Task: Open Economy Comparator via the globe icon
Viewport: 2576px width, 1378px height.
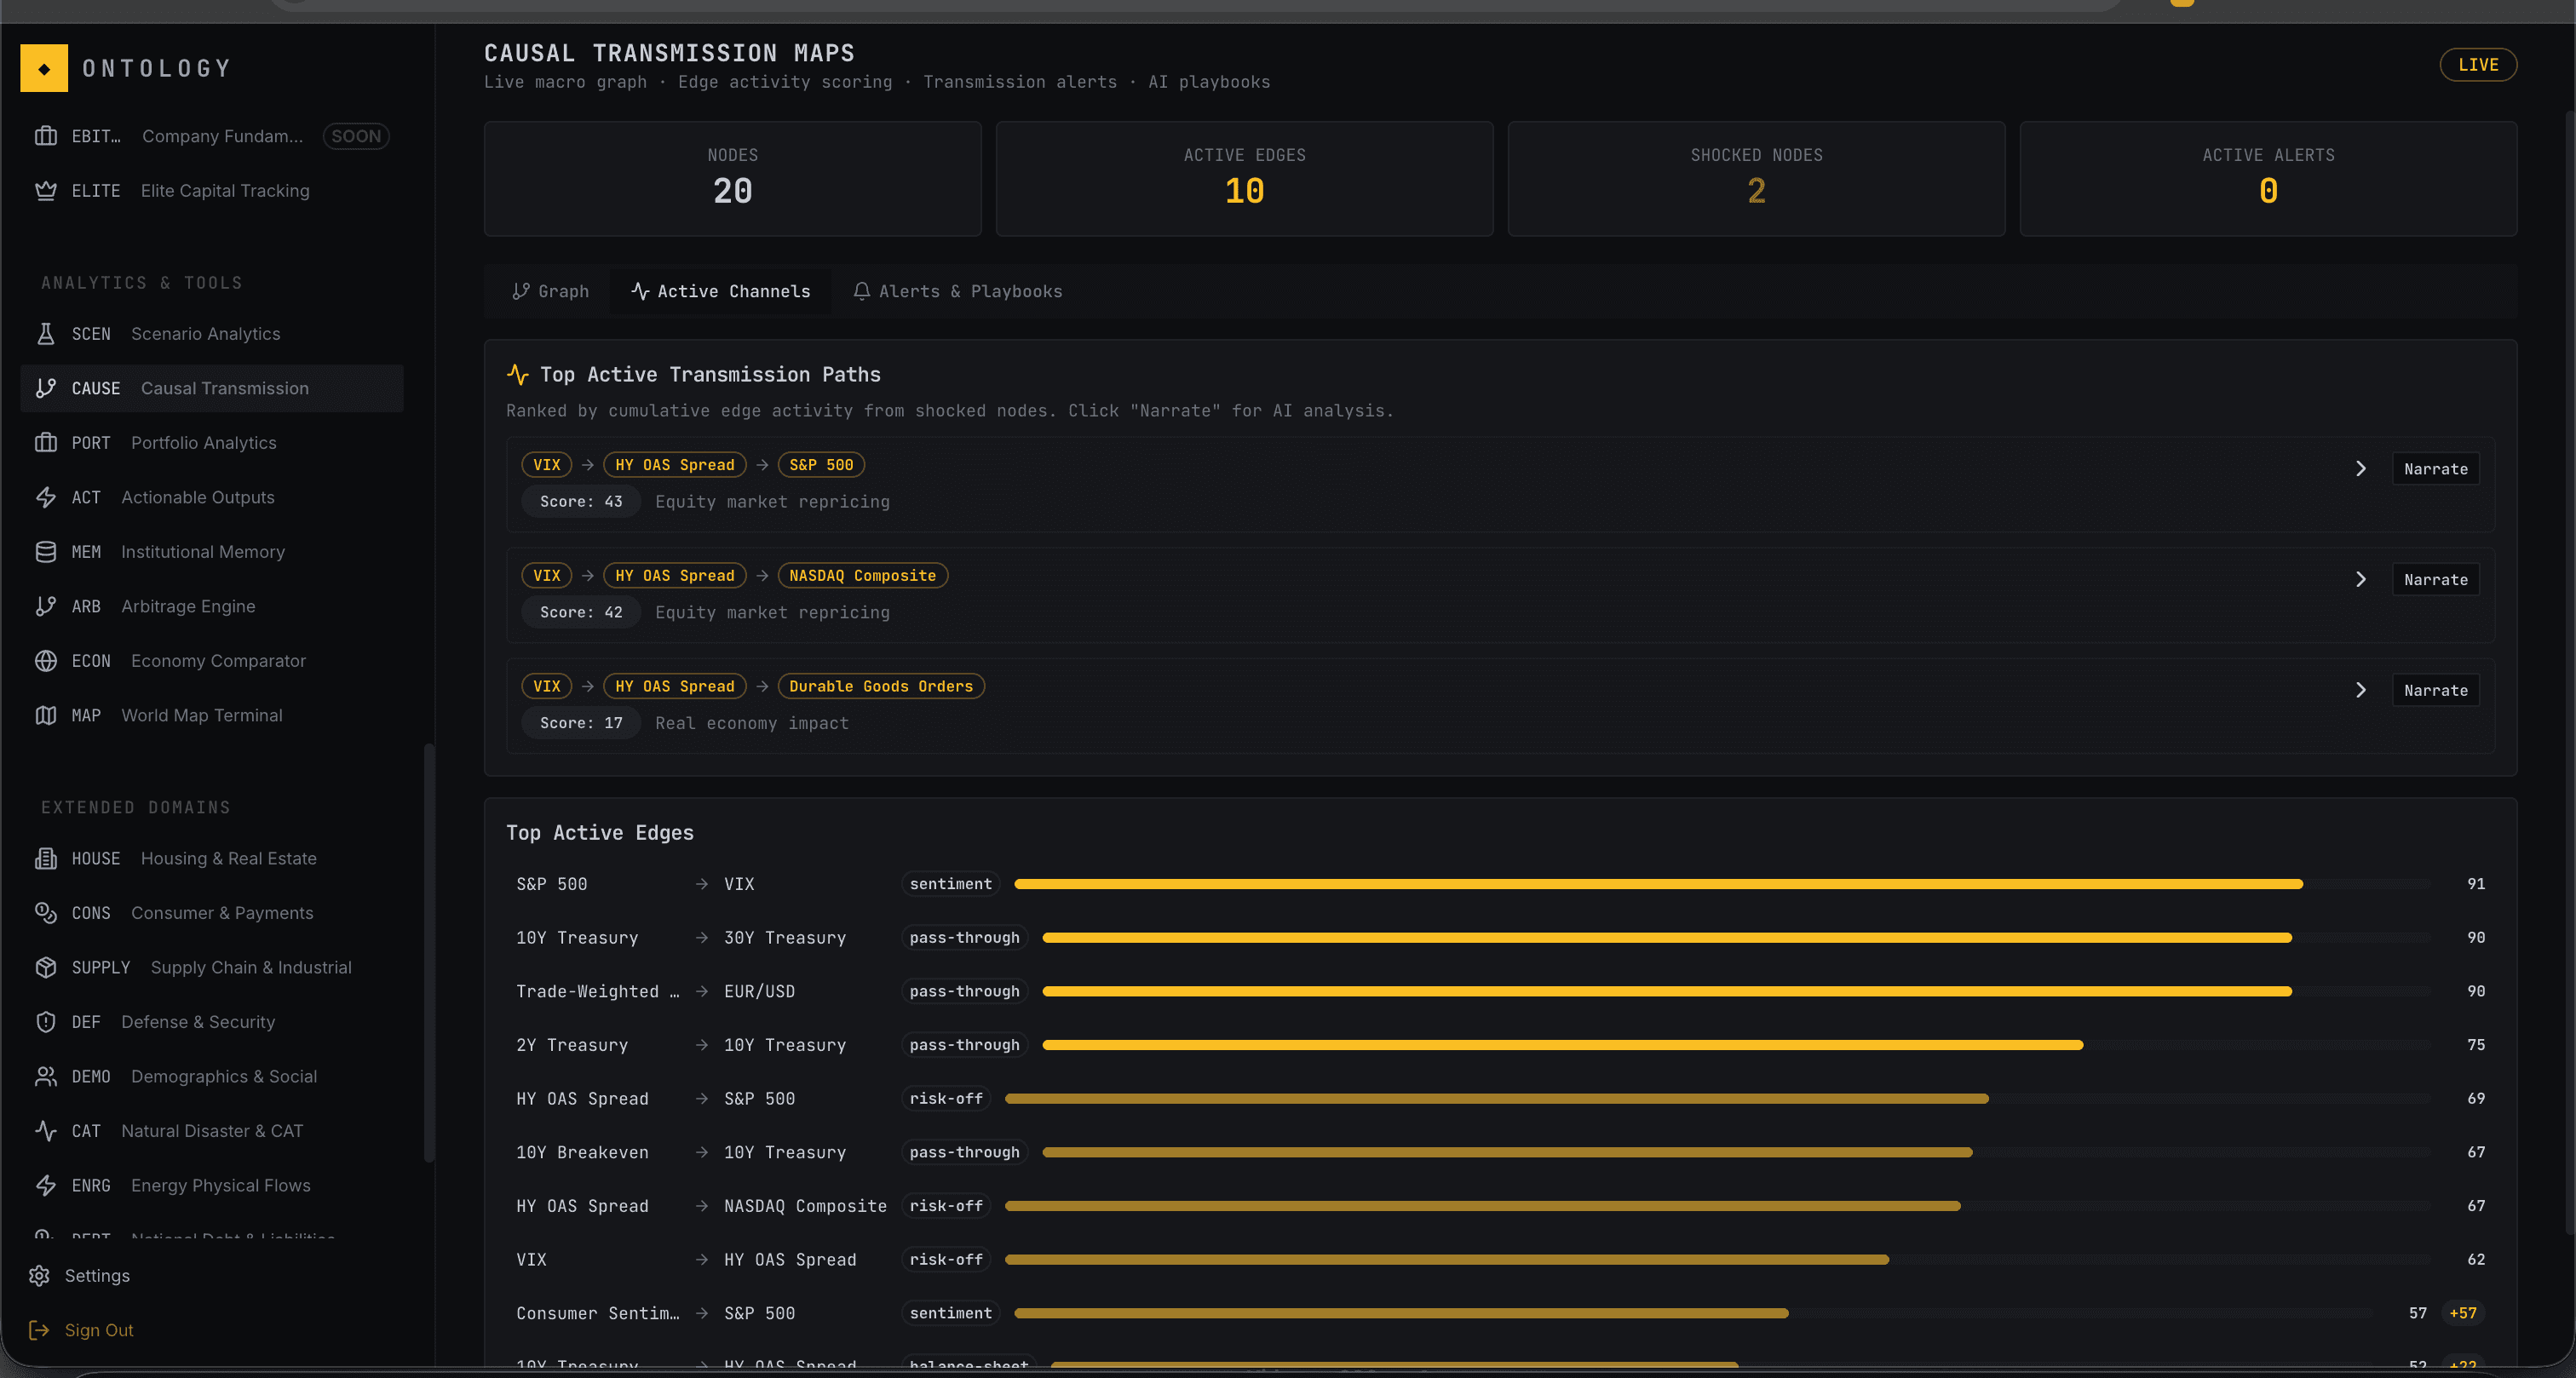Action: [x=46, y=661]
